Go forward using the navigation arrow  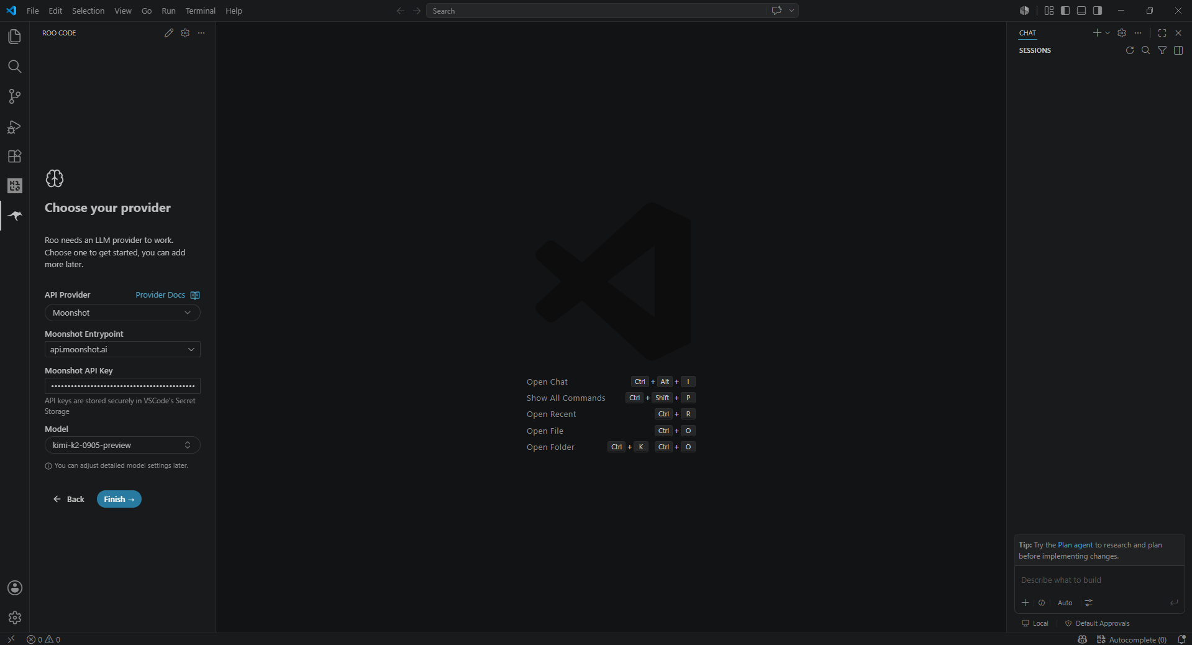pos(417,11)
